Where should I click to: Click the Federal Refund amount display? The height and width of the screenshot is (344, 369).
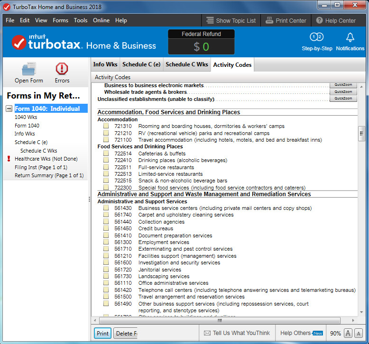pyautogui.click(x=201, y=46)
